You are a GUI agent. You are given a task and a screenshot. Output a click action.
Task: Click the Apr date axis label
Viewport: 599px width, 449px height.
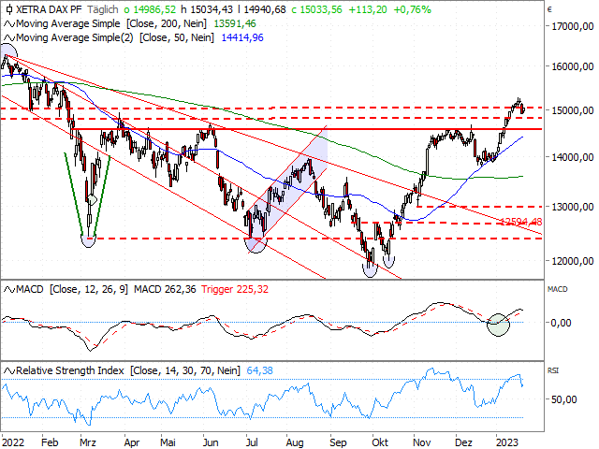tap(132, 442)
